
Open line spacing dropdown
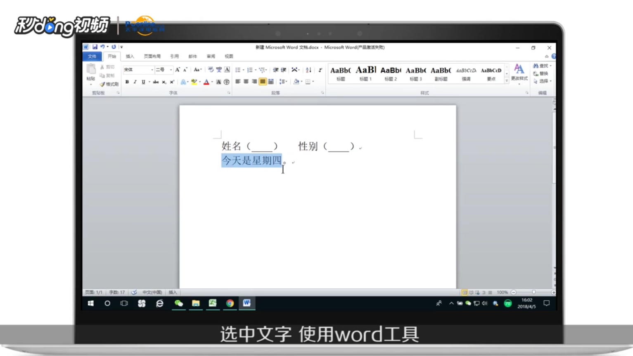[x=283, y=82]
